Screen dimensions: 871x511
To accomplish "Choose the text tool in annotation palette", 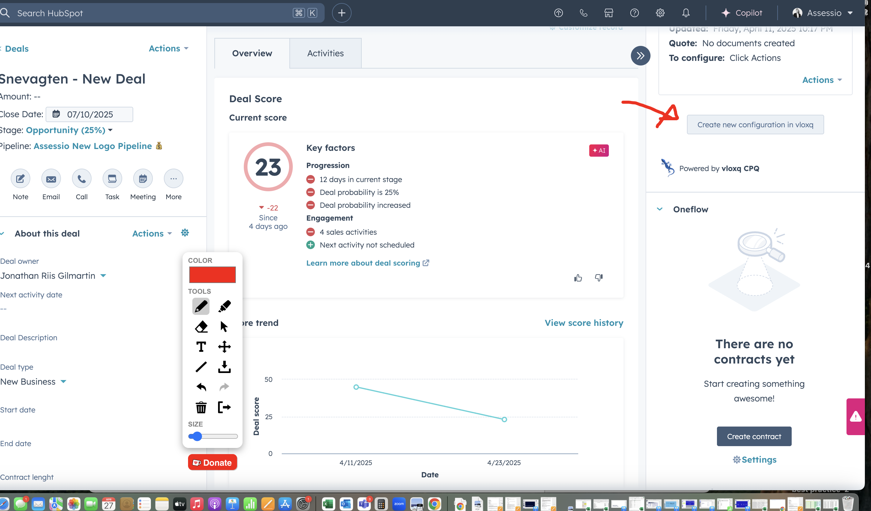I will click(x=201, y=347).
